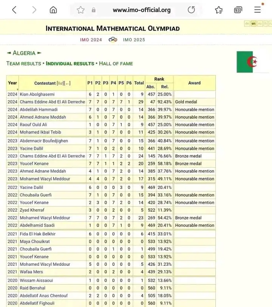
Task: Tap the browser forward arrow
Action: (x=34, y=10)
